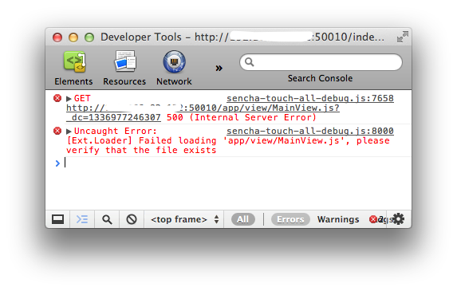The image size is (457, 291).
Task: Expand the GET request error entry
Action: click(x=69, y=98)
